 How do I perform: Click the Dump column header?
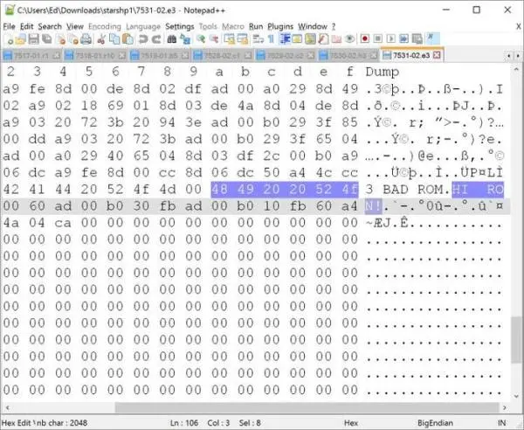click(x=382, y=72)
